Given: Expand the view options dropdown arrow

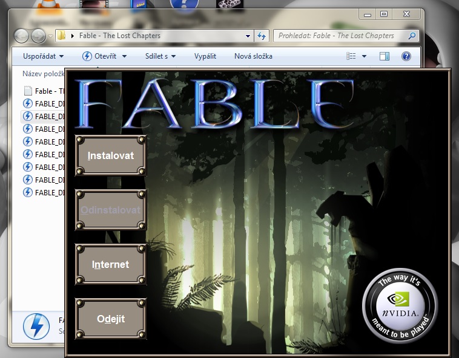Looking at the screenshot, I should pos(364,56).
